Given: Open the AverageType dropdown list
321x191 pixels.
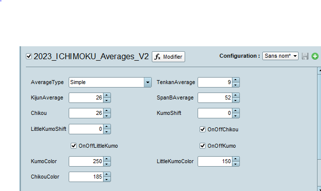Looking at the screenshot, I should pyautogui.click(x=148, y=82).
